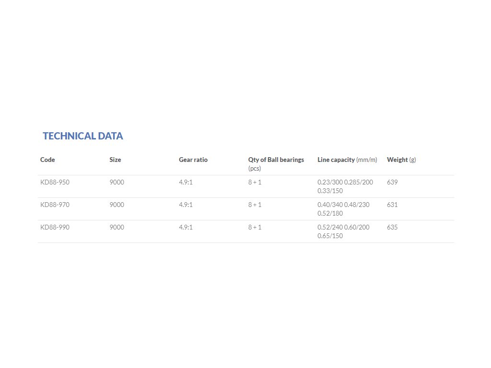This screenshot has width=491, height=368.
Task: Click the weight value 639
Action: point(392,183)
